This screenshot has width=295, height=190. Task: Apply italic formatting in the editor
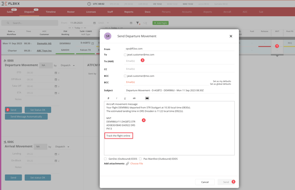tap(117, 98)
